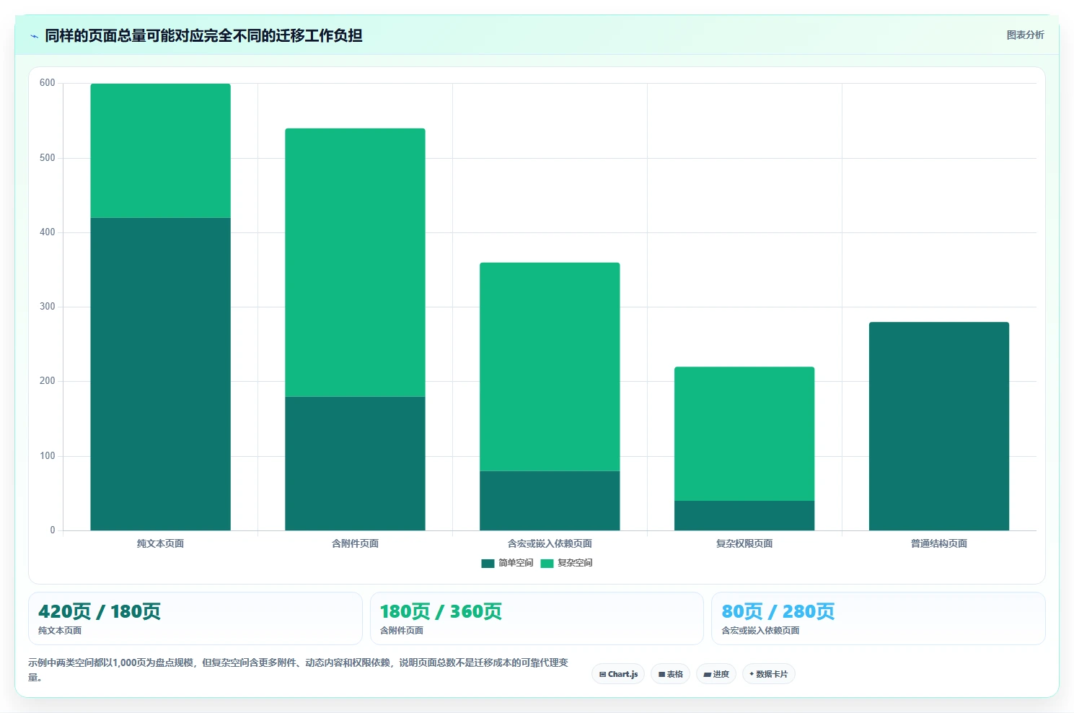Screen dimensions: 1074x713
Task: Click the dark segment of the 含附件页面 bar
Action: coord(355,463)
